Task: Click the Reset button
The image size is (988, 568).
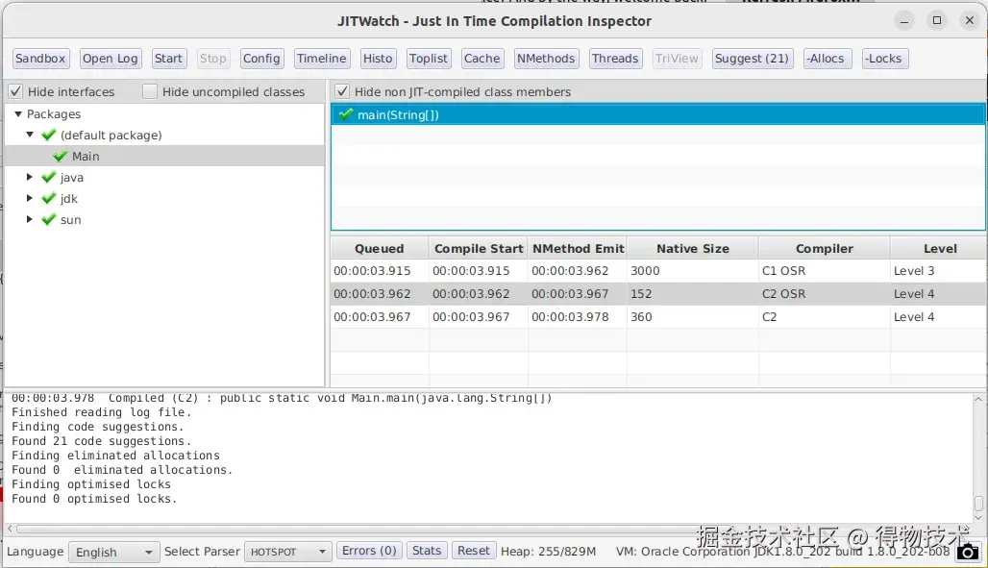Action: click(473, 551)
